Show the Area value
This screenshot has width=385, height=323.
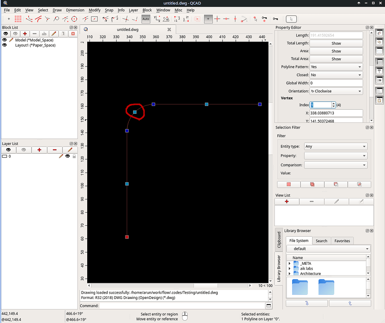(336, 51)
